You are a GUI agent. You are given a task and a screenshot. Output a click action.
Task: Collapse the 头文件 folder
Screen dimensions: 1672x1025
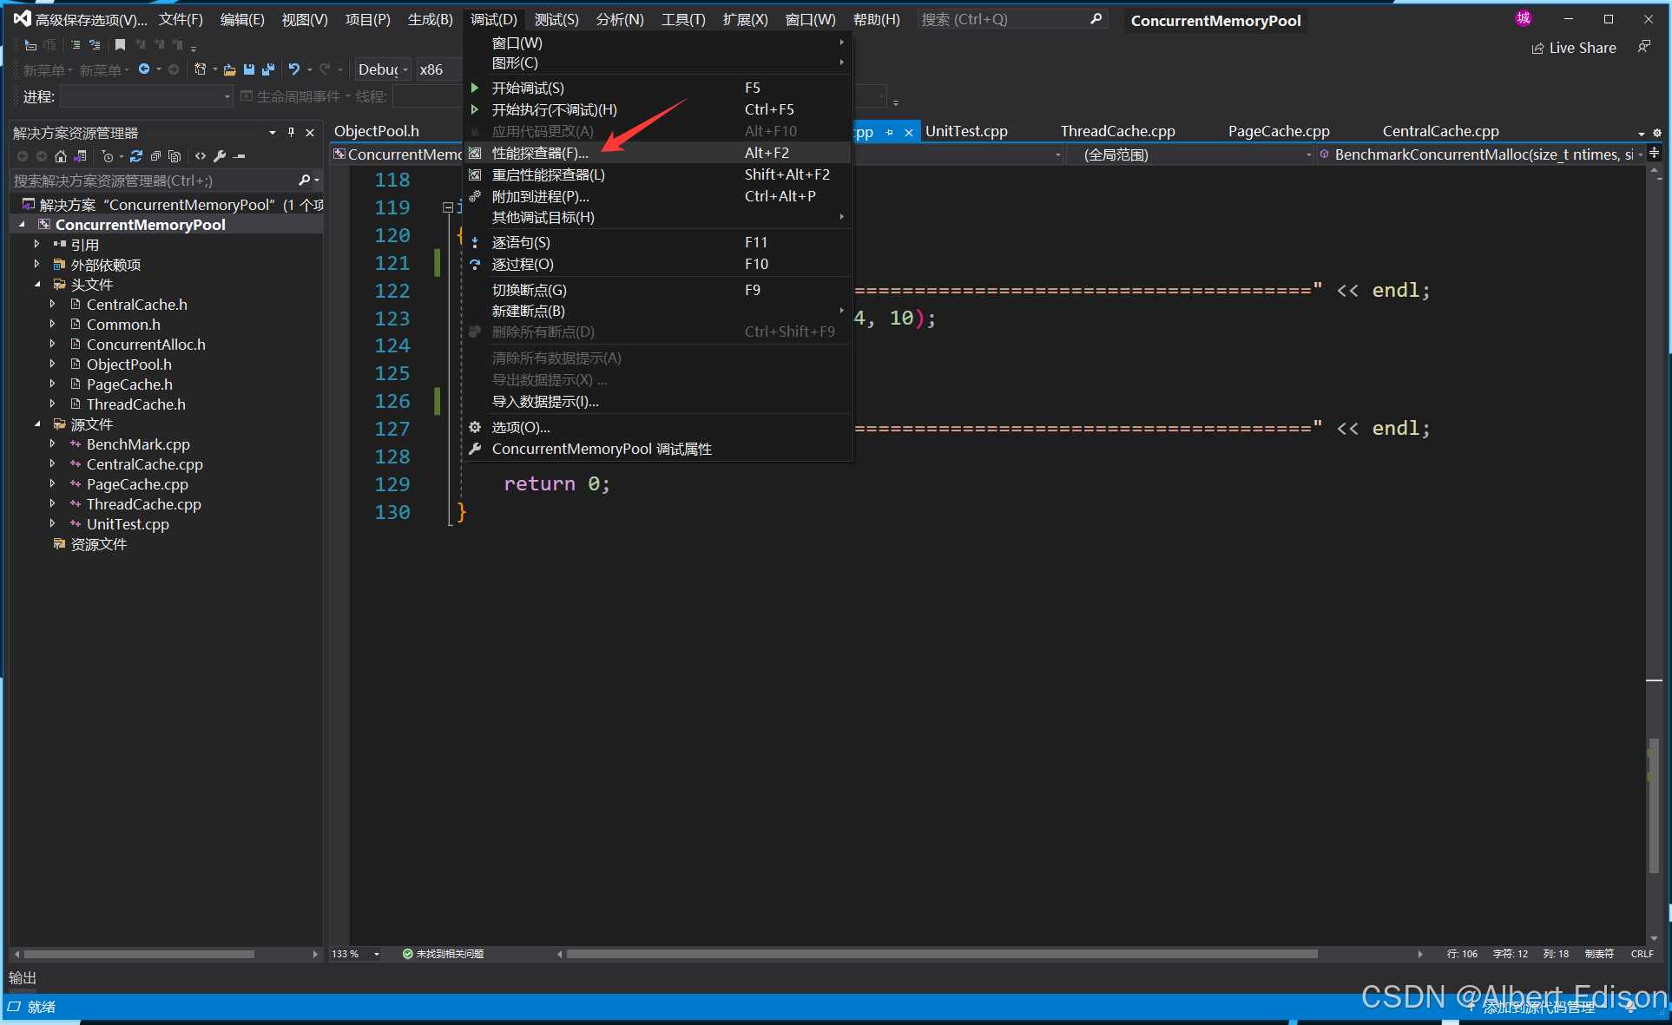tap(37, 285)
